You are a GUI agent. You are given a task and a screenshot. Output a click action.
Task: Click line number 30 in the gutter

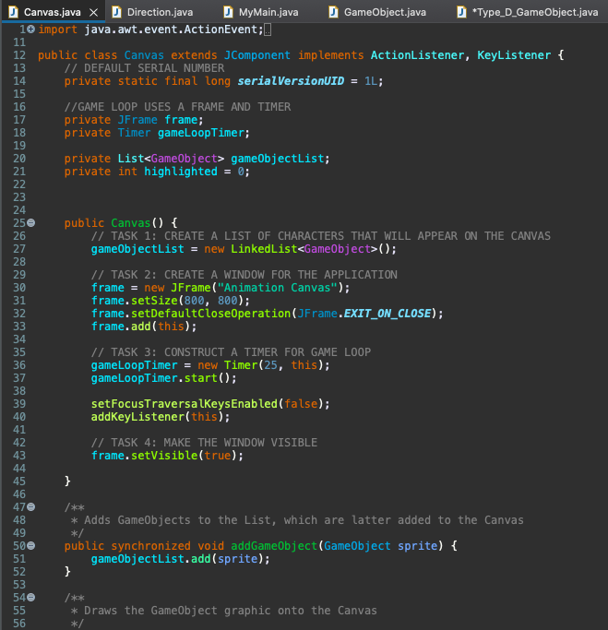19,288
